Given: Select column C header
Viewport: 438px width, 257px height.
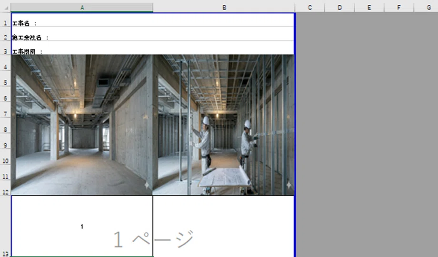Looking at the screenshot, I should pyautogui.click(x=310, y=8).
